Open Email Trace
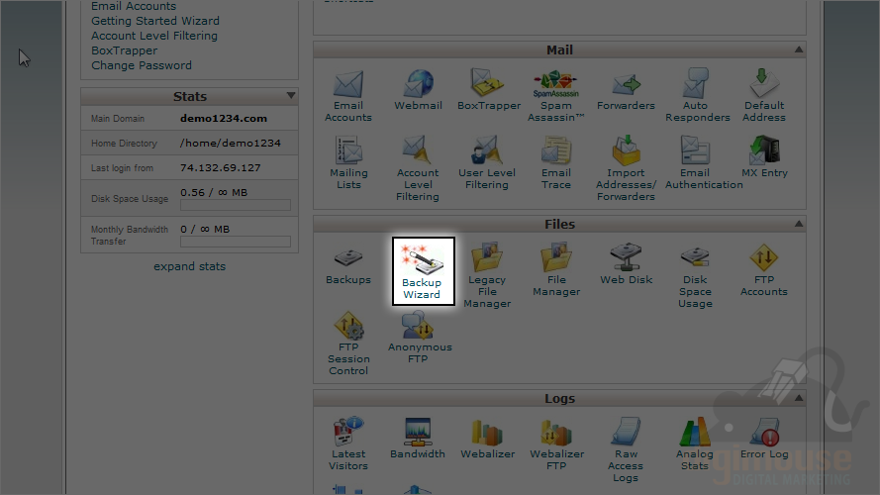The image size is (880, 495). point(556,163)
